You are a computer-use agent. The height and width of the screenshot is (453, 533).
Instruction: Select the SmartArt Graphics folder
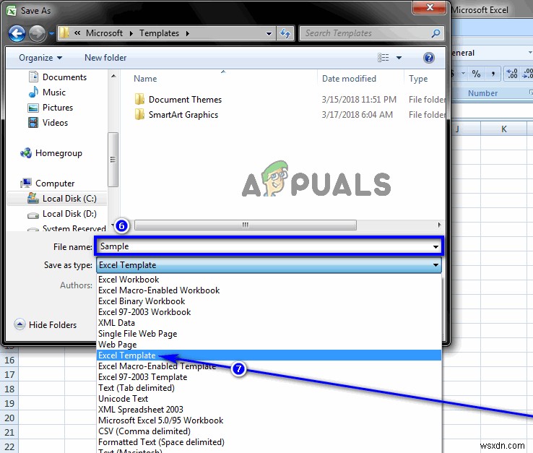tap(177, 115)
